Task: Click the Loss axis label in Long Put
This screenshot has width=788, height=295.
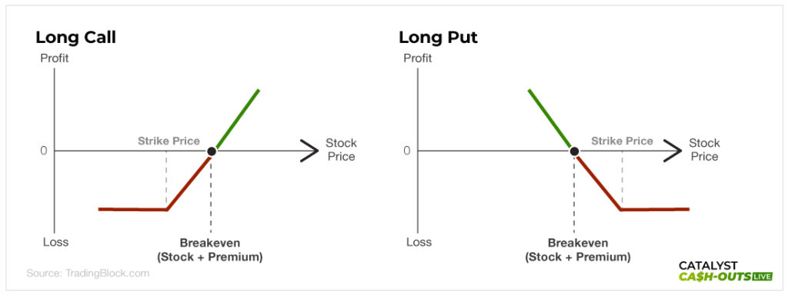Action: 419,242
